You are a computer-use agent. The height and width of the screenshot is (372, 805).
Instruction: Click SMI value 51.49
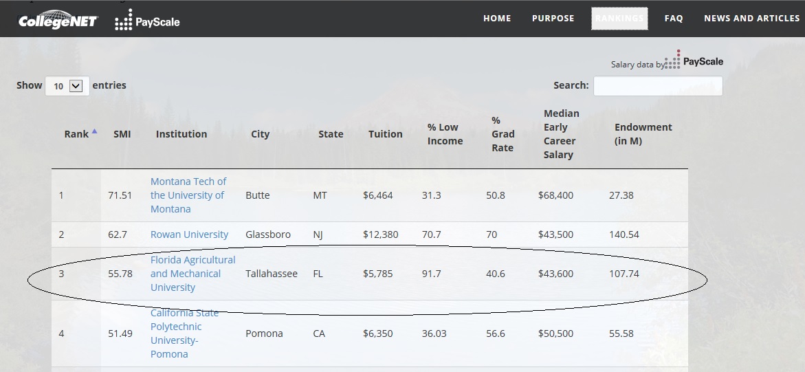(x=120, y=333)
